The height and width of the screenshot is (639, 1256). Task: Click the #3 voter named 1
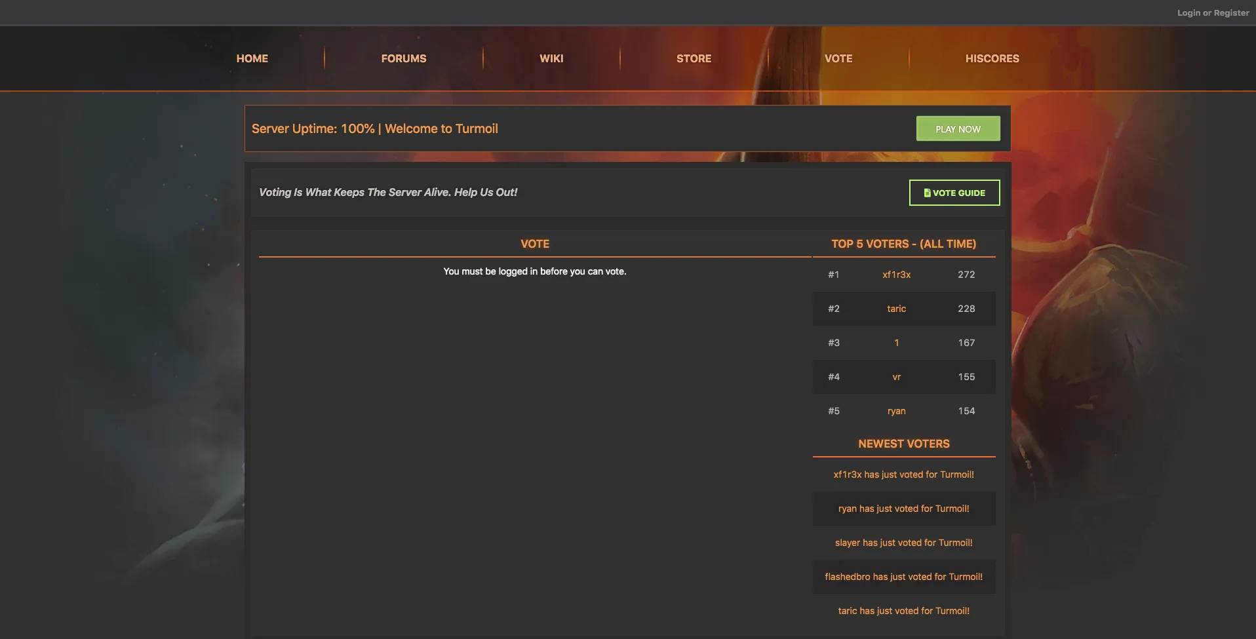point(896,343)
